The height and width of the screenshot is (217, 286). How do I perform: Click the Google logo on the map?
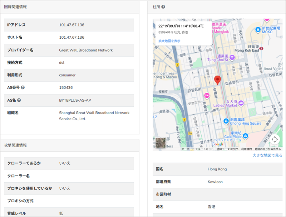coord(217,144)
